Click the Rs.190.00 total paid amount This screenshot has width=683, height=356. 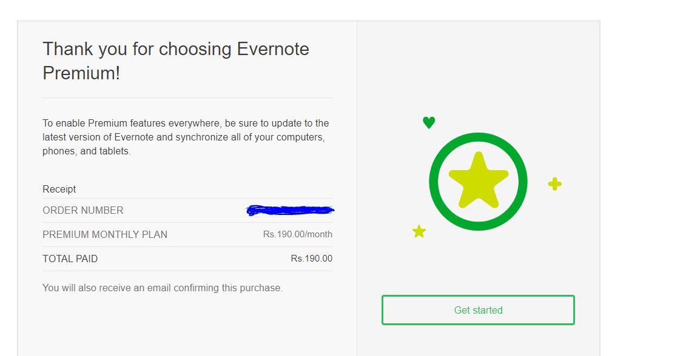[312, 259]
